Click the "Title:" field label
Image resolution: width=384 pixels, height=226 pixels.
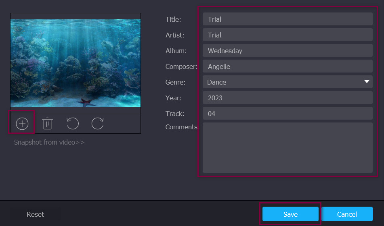point(173,19)
